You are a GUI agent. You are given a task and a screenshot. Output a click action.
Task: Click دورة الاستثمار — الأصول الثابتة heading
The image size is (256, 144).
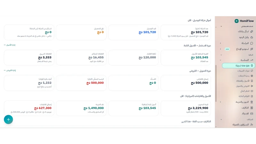[x=197, y=46]
